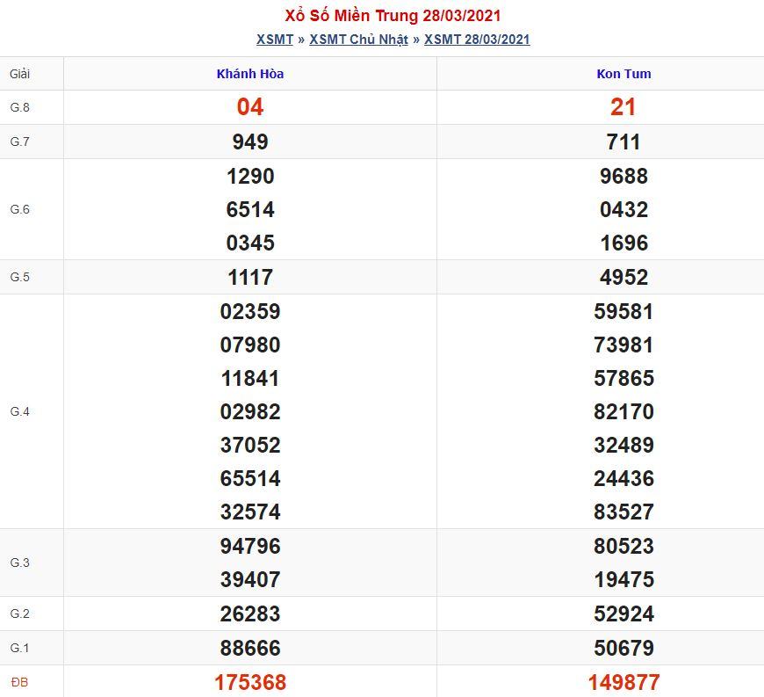Select G.5 value 1117
The height and width of the screenshot is (697, 764).
(250, 277)
